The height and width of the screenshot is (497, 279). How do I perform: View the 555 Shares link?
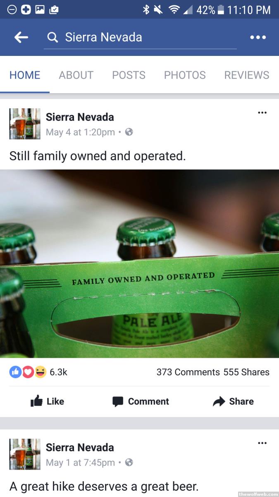(246, 372)
